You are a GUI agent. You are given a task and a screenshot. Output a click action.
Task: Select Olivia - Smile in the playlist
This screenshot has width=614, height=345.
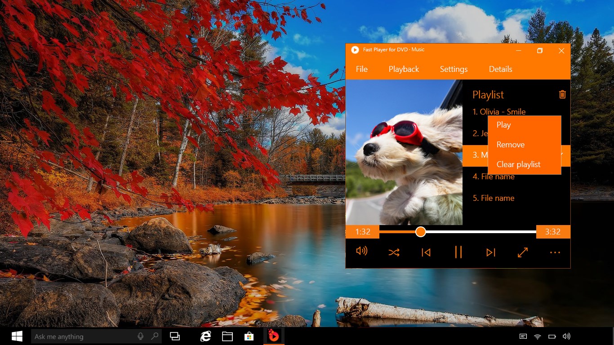pos(498,111)
